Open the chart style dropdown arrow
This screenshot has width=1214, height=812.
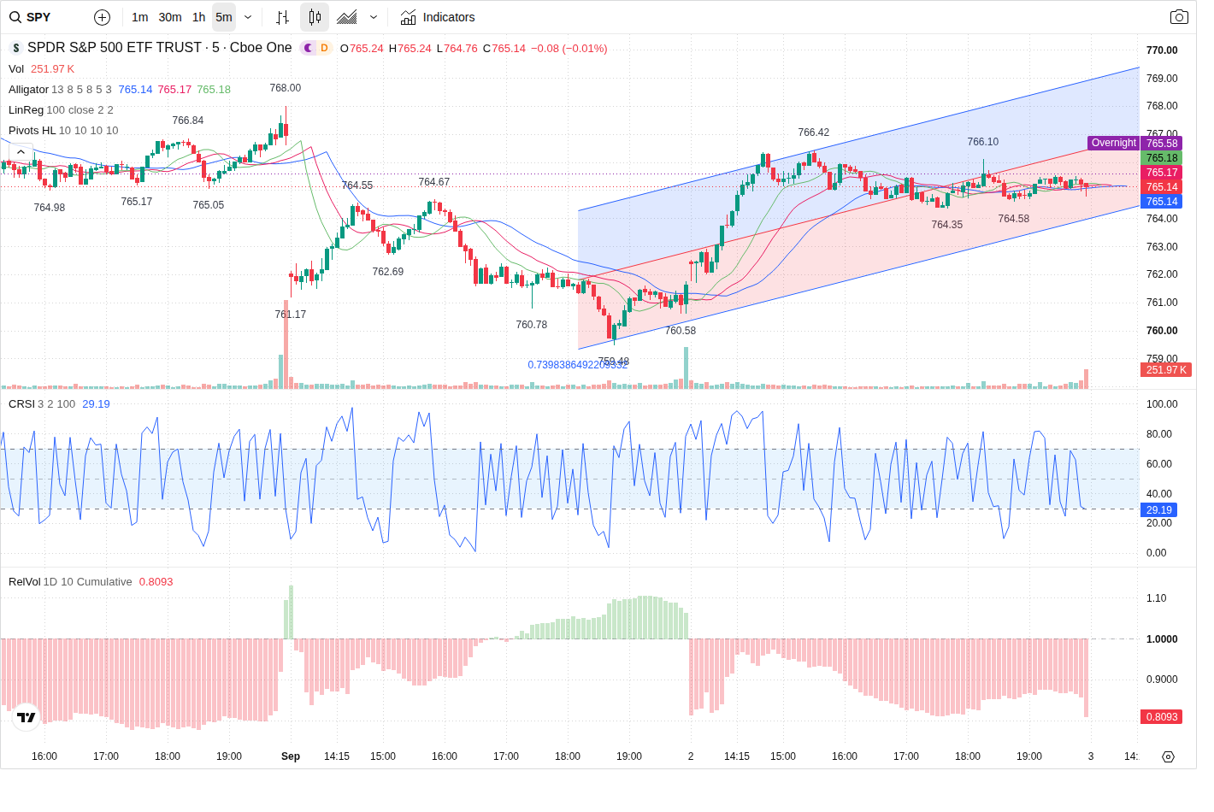374,17
